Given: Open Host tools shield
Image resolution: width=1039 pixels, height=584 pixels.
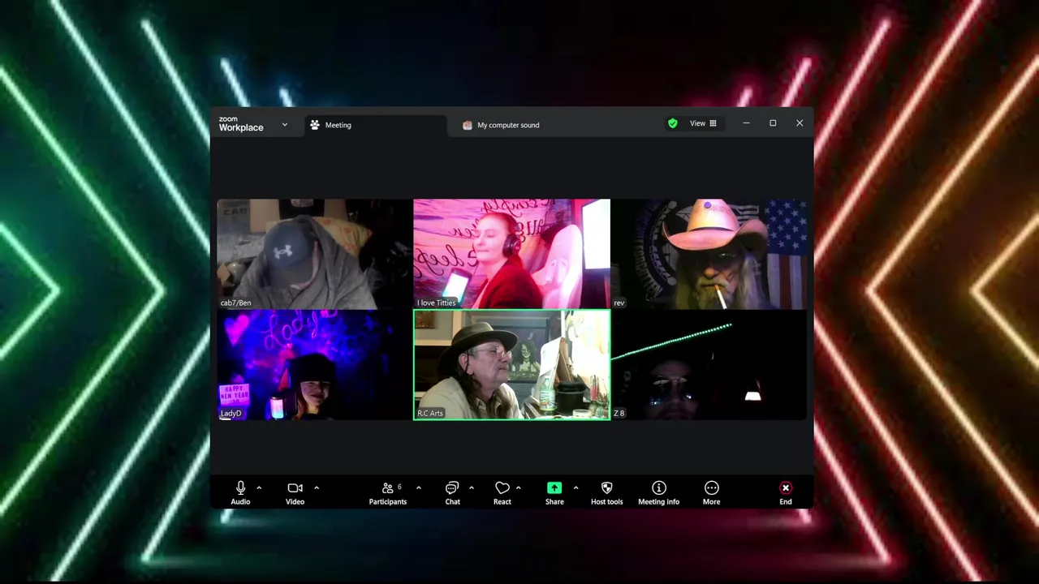Looking at the screenshot, I should click(x=606, y=492).
